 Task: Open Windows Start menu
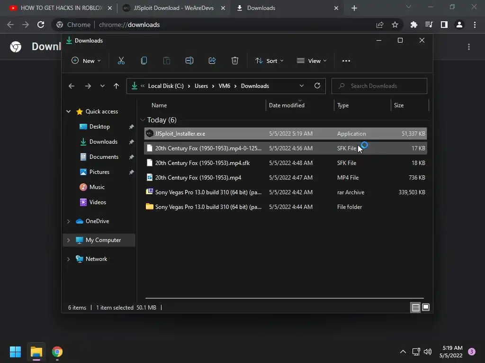coord(15,352)
